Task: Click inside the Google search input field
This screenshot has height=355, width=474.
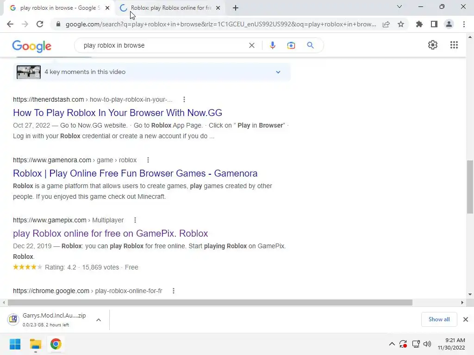Action: point(163,45)
